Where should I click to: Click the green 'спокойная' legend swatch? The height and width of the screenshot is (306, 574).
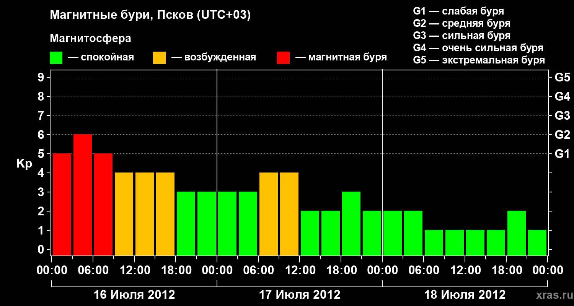pyautogui.click(x=56, y=58)
